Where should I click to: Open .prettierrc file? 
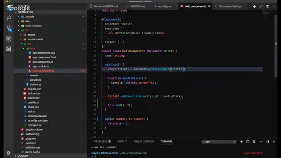31,143
